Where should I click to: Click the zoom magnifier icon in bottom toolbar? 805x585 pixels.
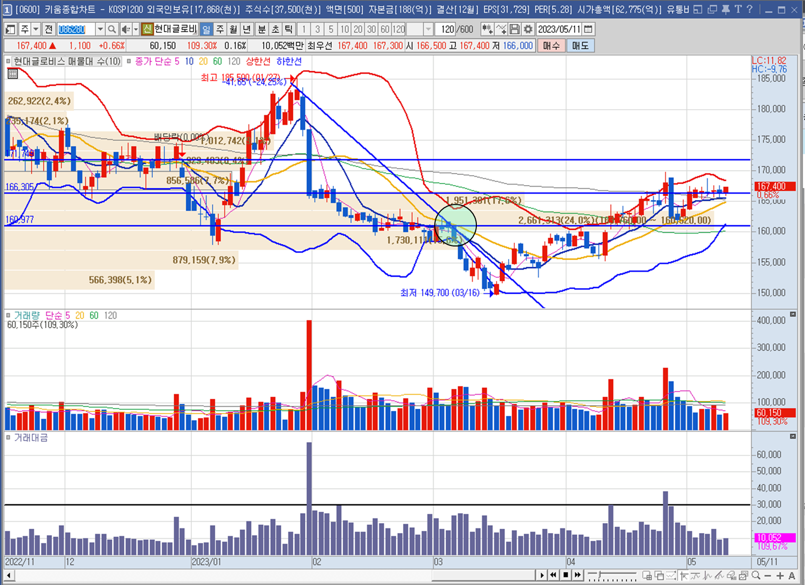756,576
